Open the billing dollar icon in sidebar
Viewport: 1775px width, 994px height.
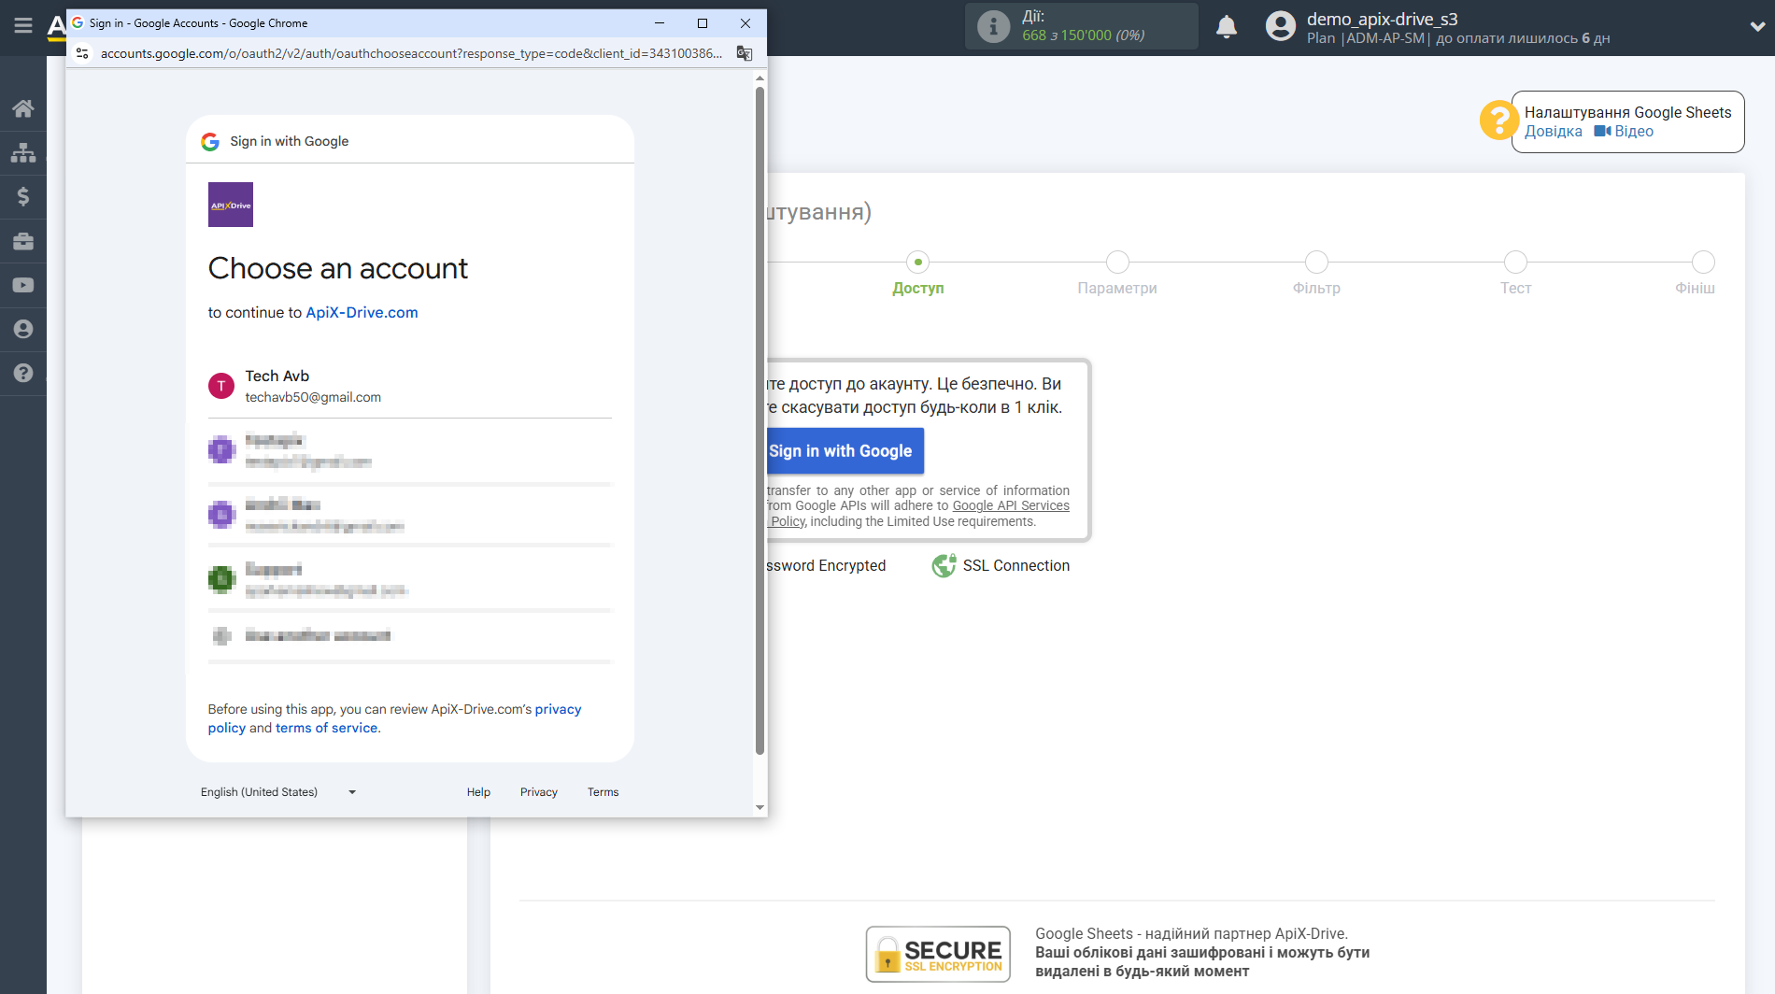pos(23,196)
